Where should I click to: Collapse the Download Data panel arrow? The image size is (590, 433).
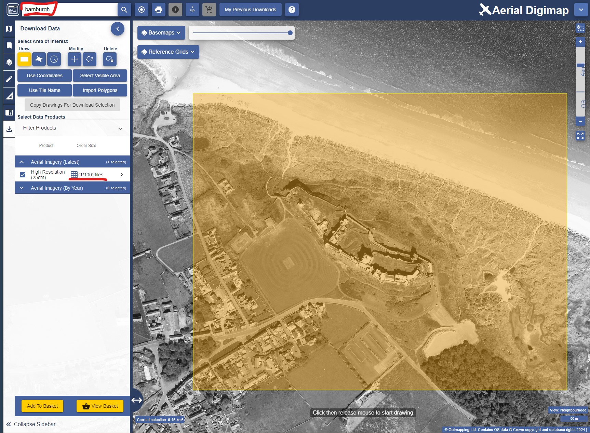point(118,29)
